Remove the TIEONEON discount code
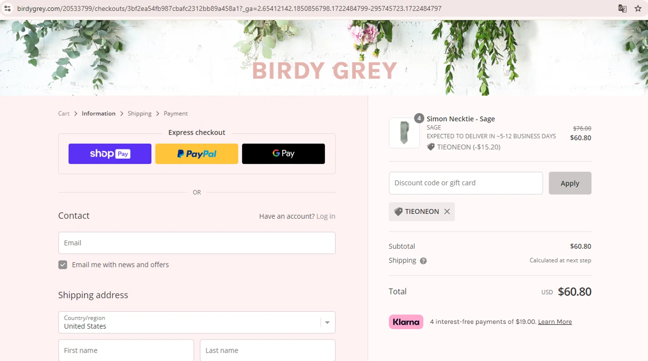The image size is (648, 361). [447, 212]
